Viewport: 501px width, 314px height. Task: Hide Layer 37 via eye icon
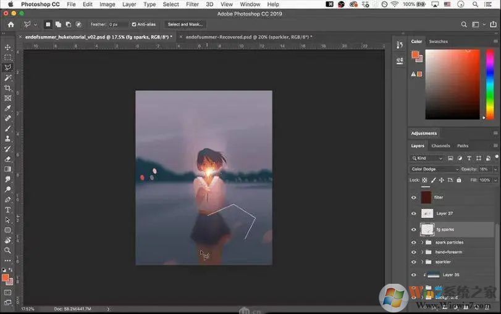tap(413, 213)
